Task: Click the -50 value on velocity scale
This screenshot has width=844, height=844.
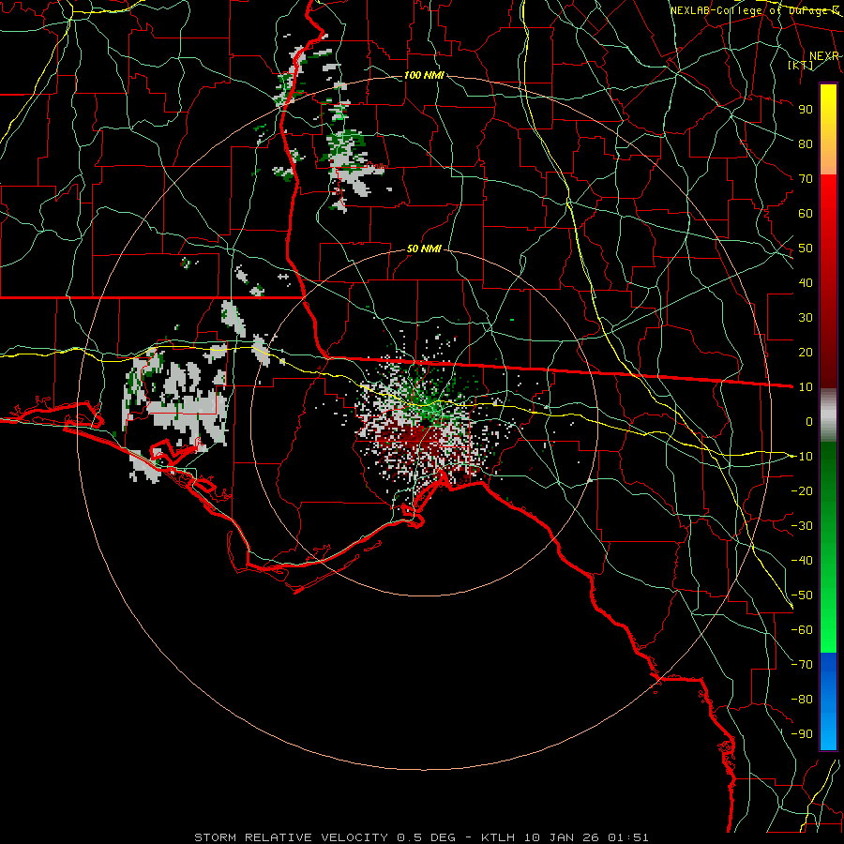Action: click(802, 595)
